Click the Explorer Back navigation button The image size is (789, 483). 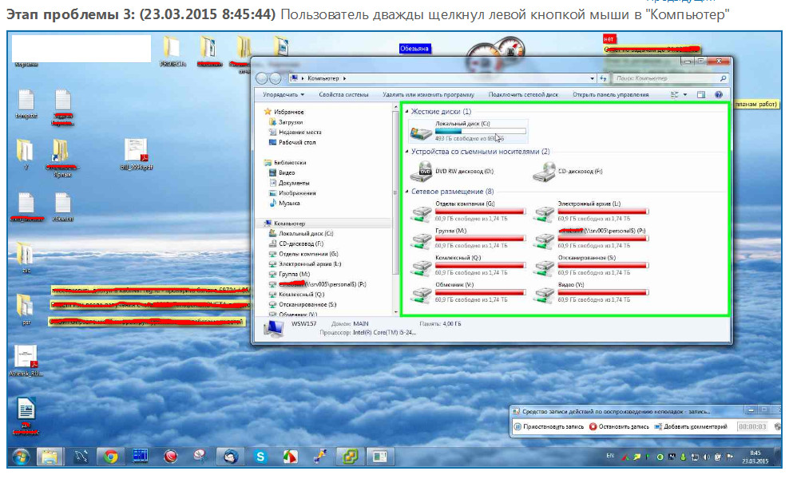point(262,78)
